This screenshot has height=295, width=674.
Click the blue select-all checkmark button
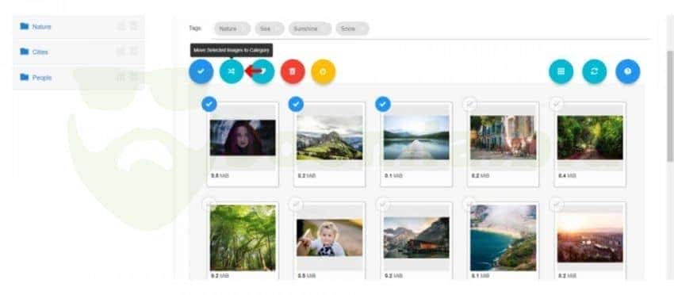pos(201,71)
